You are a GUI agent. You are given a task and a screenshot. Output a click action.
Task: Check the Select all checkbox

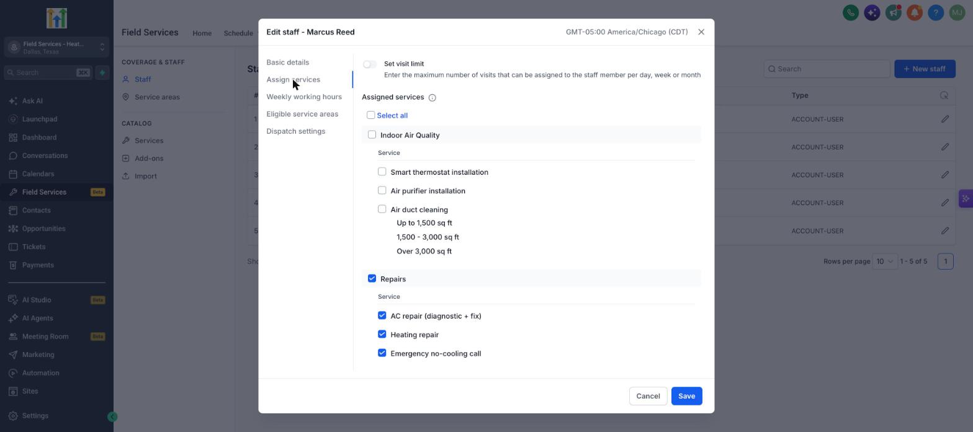[370, 115]
